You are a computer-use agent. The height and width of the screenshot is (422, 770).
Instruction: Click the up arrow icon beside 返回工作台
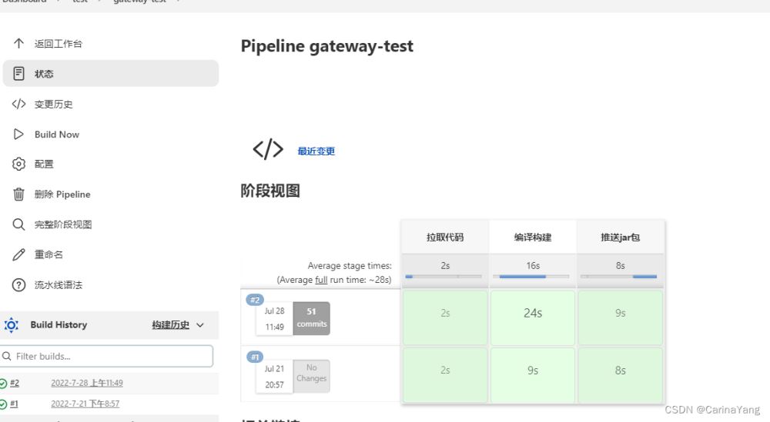coord(18,44)
